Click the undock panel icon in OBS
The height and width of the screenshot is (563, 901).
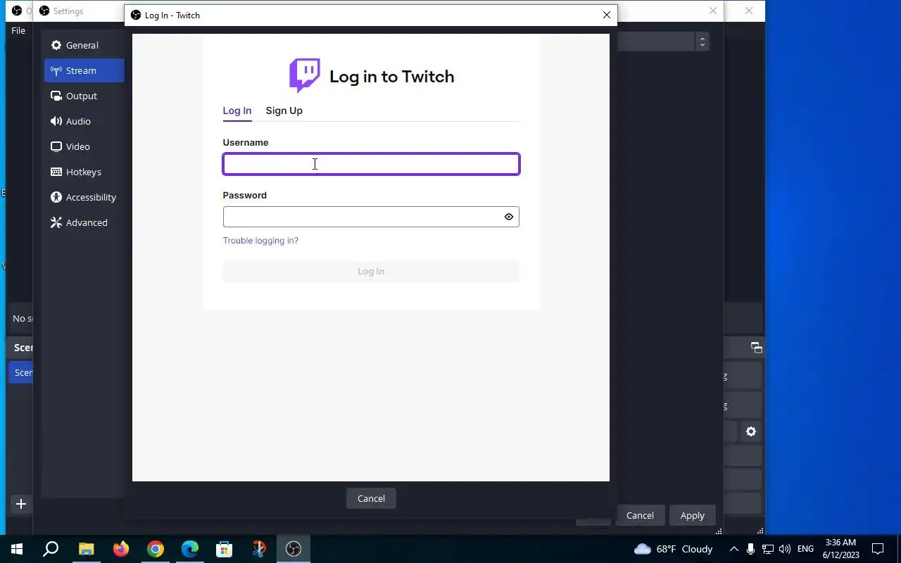pyautogui.click(x=756, y=347)
